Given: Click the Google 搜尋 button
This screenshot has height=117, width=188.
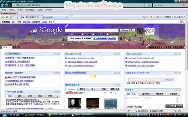Looking at the screenshot, I should coord(127,30).
